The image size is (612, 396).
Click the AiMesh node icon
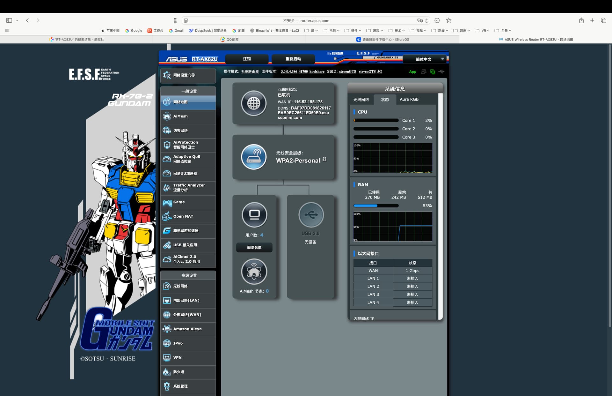254,272
